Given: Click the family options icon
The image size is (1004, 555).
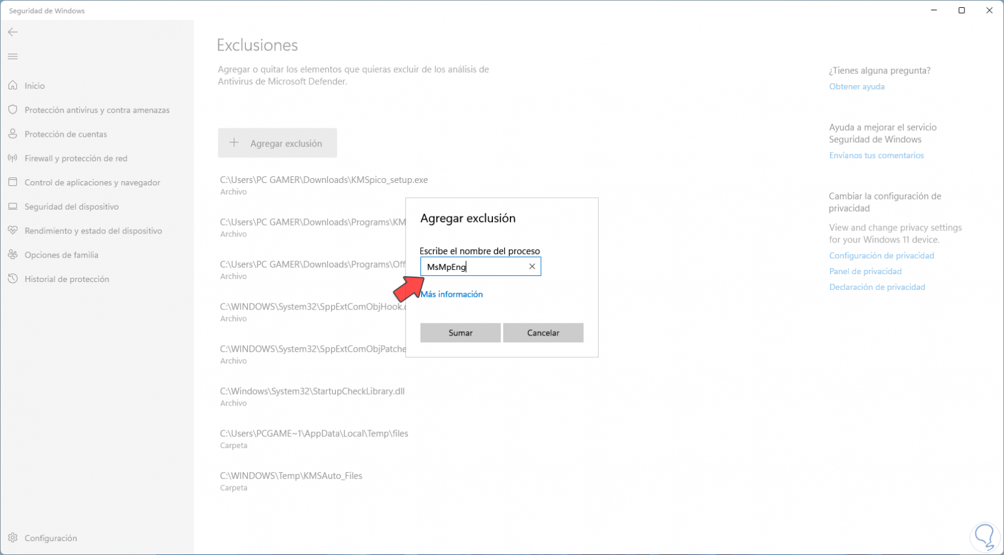Looking at the screenshot, I should coord(13,255).
